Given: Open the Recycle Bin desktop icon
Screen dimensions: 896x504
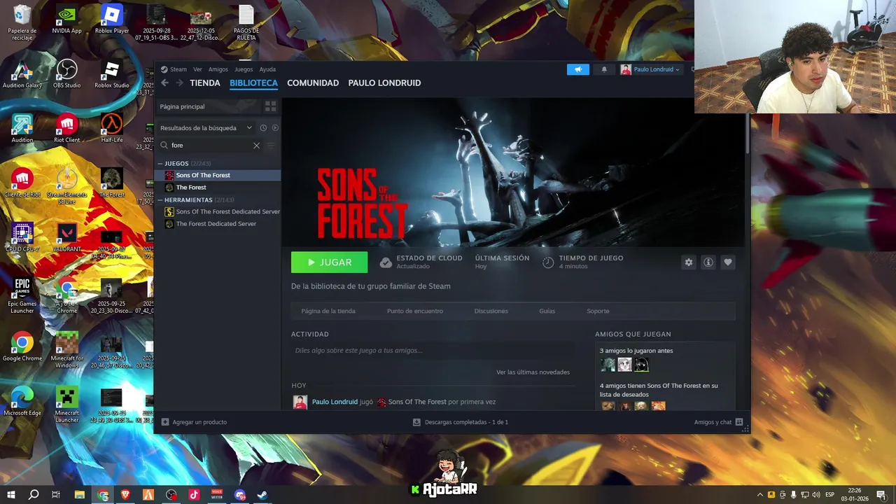Looking at the screenshot, I should (22, 21).
